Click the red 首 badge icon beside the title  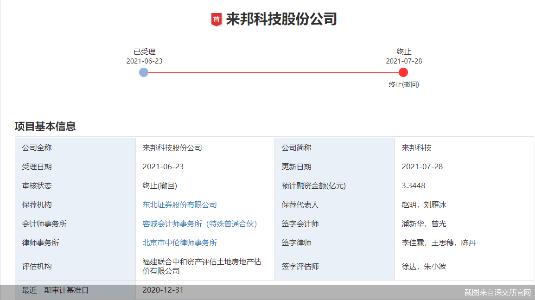[x=217, y=19]
